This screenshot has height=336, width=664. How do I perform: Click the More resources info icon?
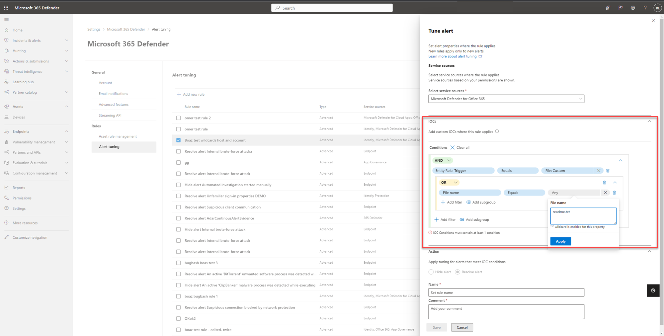pos(7,223)
